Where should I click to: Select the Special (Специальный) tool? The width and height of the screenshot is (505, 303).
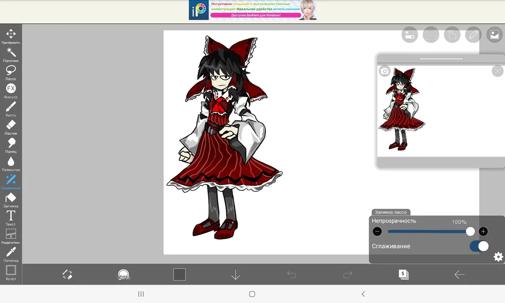[x=11, y=182]
